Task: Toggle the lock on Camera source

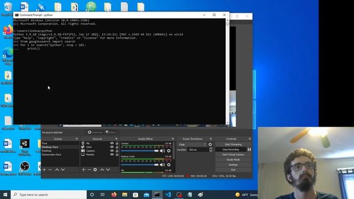Action: 117,151
